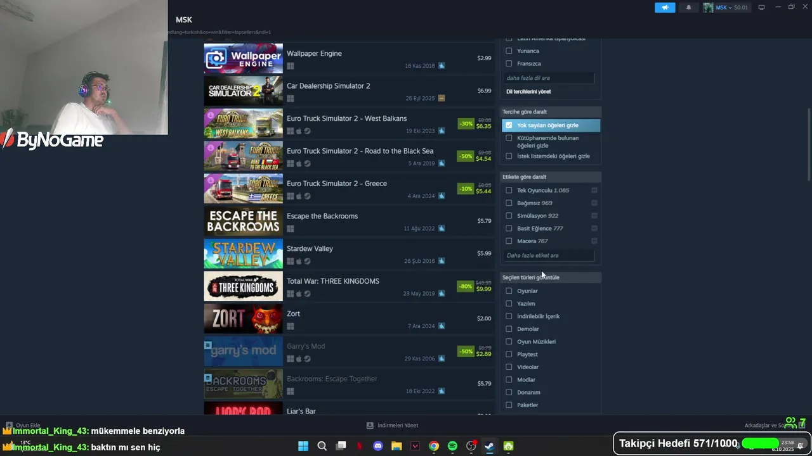The height and width of the screenshot is (456, 812).
Task: Open the notifications bell icon
Action: (689, 8)
